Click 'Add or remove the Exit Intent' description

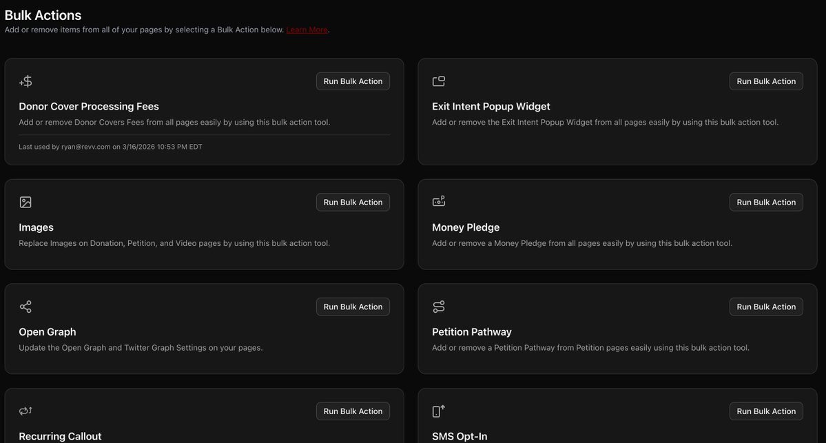tap(606, 122)
